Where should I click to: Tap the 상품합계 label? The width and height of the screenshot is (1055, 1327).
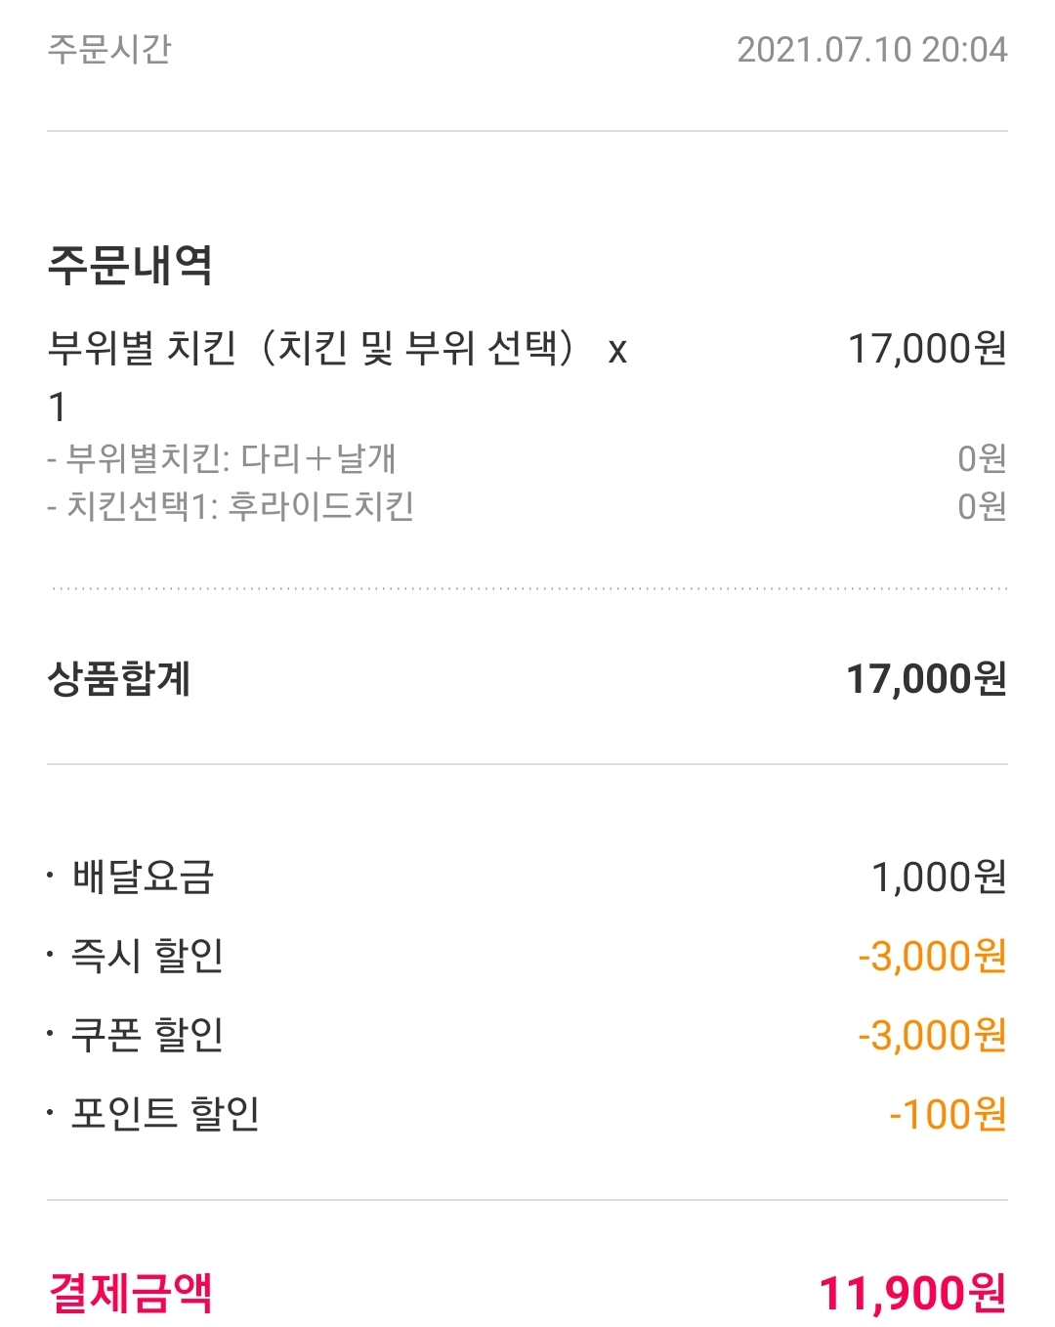click(x=119, y=679)
